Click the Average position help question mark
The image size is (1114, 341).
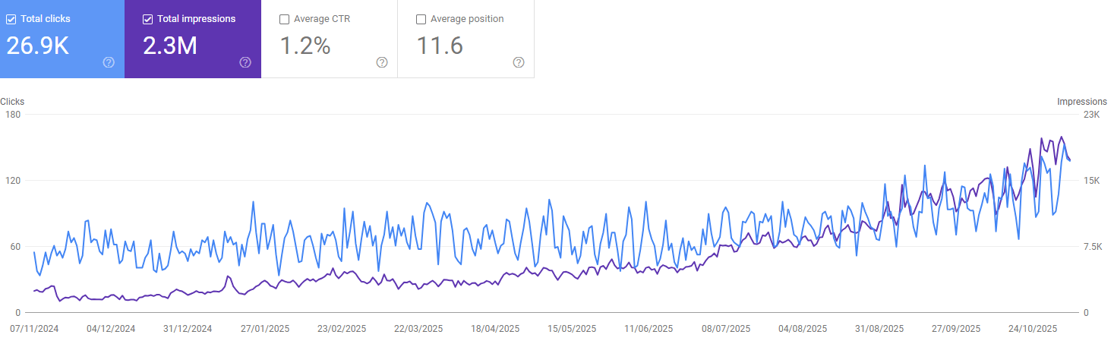[x=519, y=62]
